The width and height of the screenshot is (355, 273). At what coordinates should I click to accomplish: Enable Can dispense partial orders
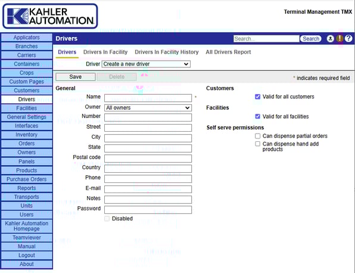tap(257, 136)
